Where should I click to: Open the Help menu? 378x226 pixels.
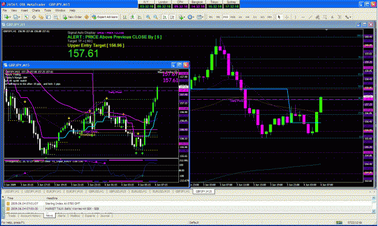click(73, 10)
